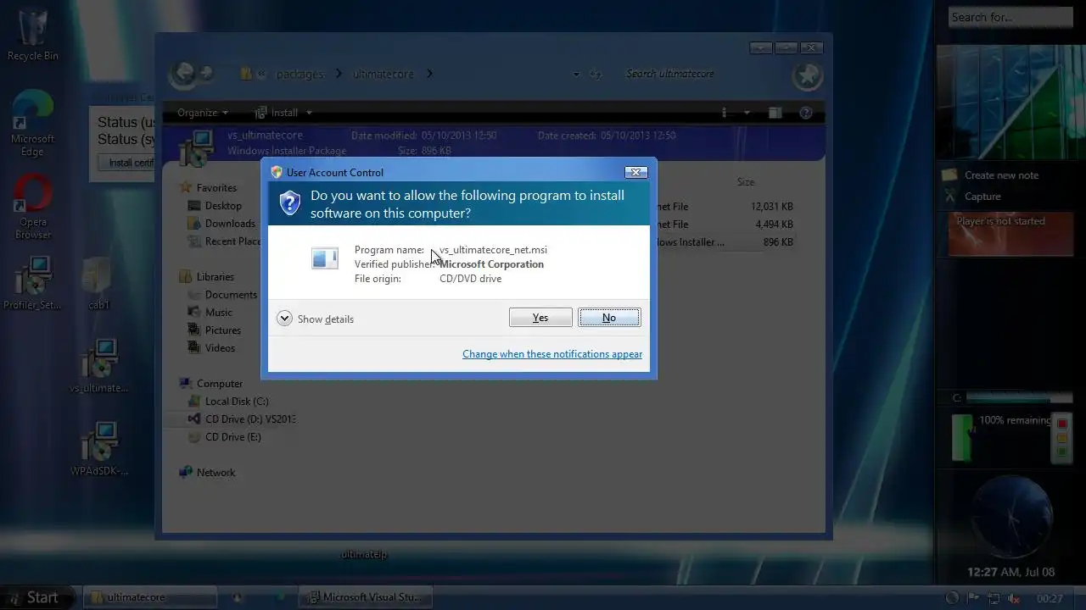Click the folder icon in the address bar
The image size is (1086, 610).
pyautogui.click(x=246, y=74)
